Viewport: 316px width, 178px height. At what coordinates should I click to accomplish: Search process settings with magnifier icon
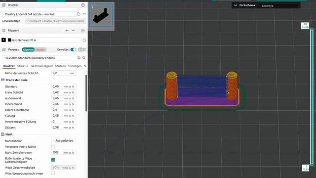click(84, 58)
